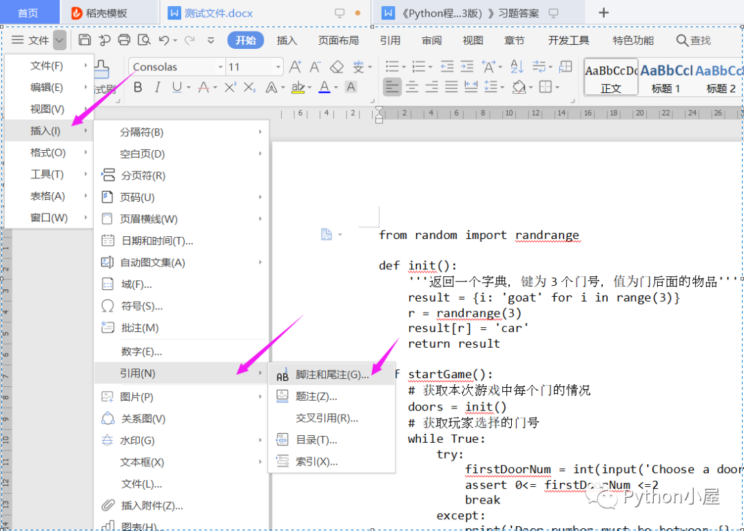Viewport: 744px width, 531px height.
Task: Click the Redo arrow icon
Action: 190,41
